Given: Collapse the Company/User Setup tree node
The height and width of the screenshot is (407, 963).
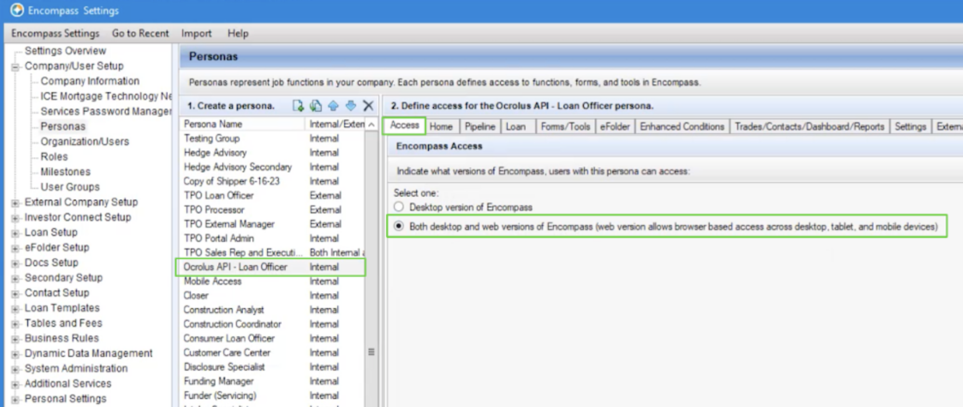Looking at the screenshot, I should [16, 67].
